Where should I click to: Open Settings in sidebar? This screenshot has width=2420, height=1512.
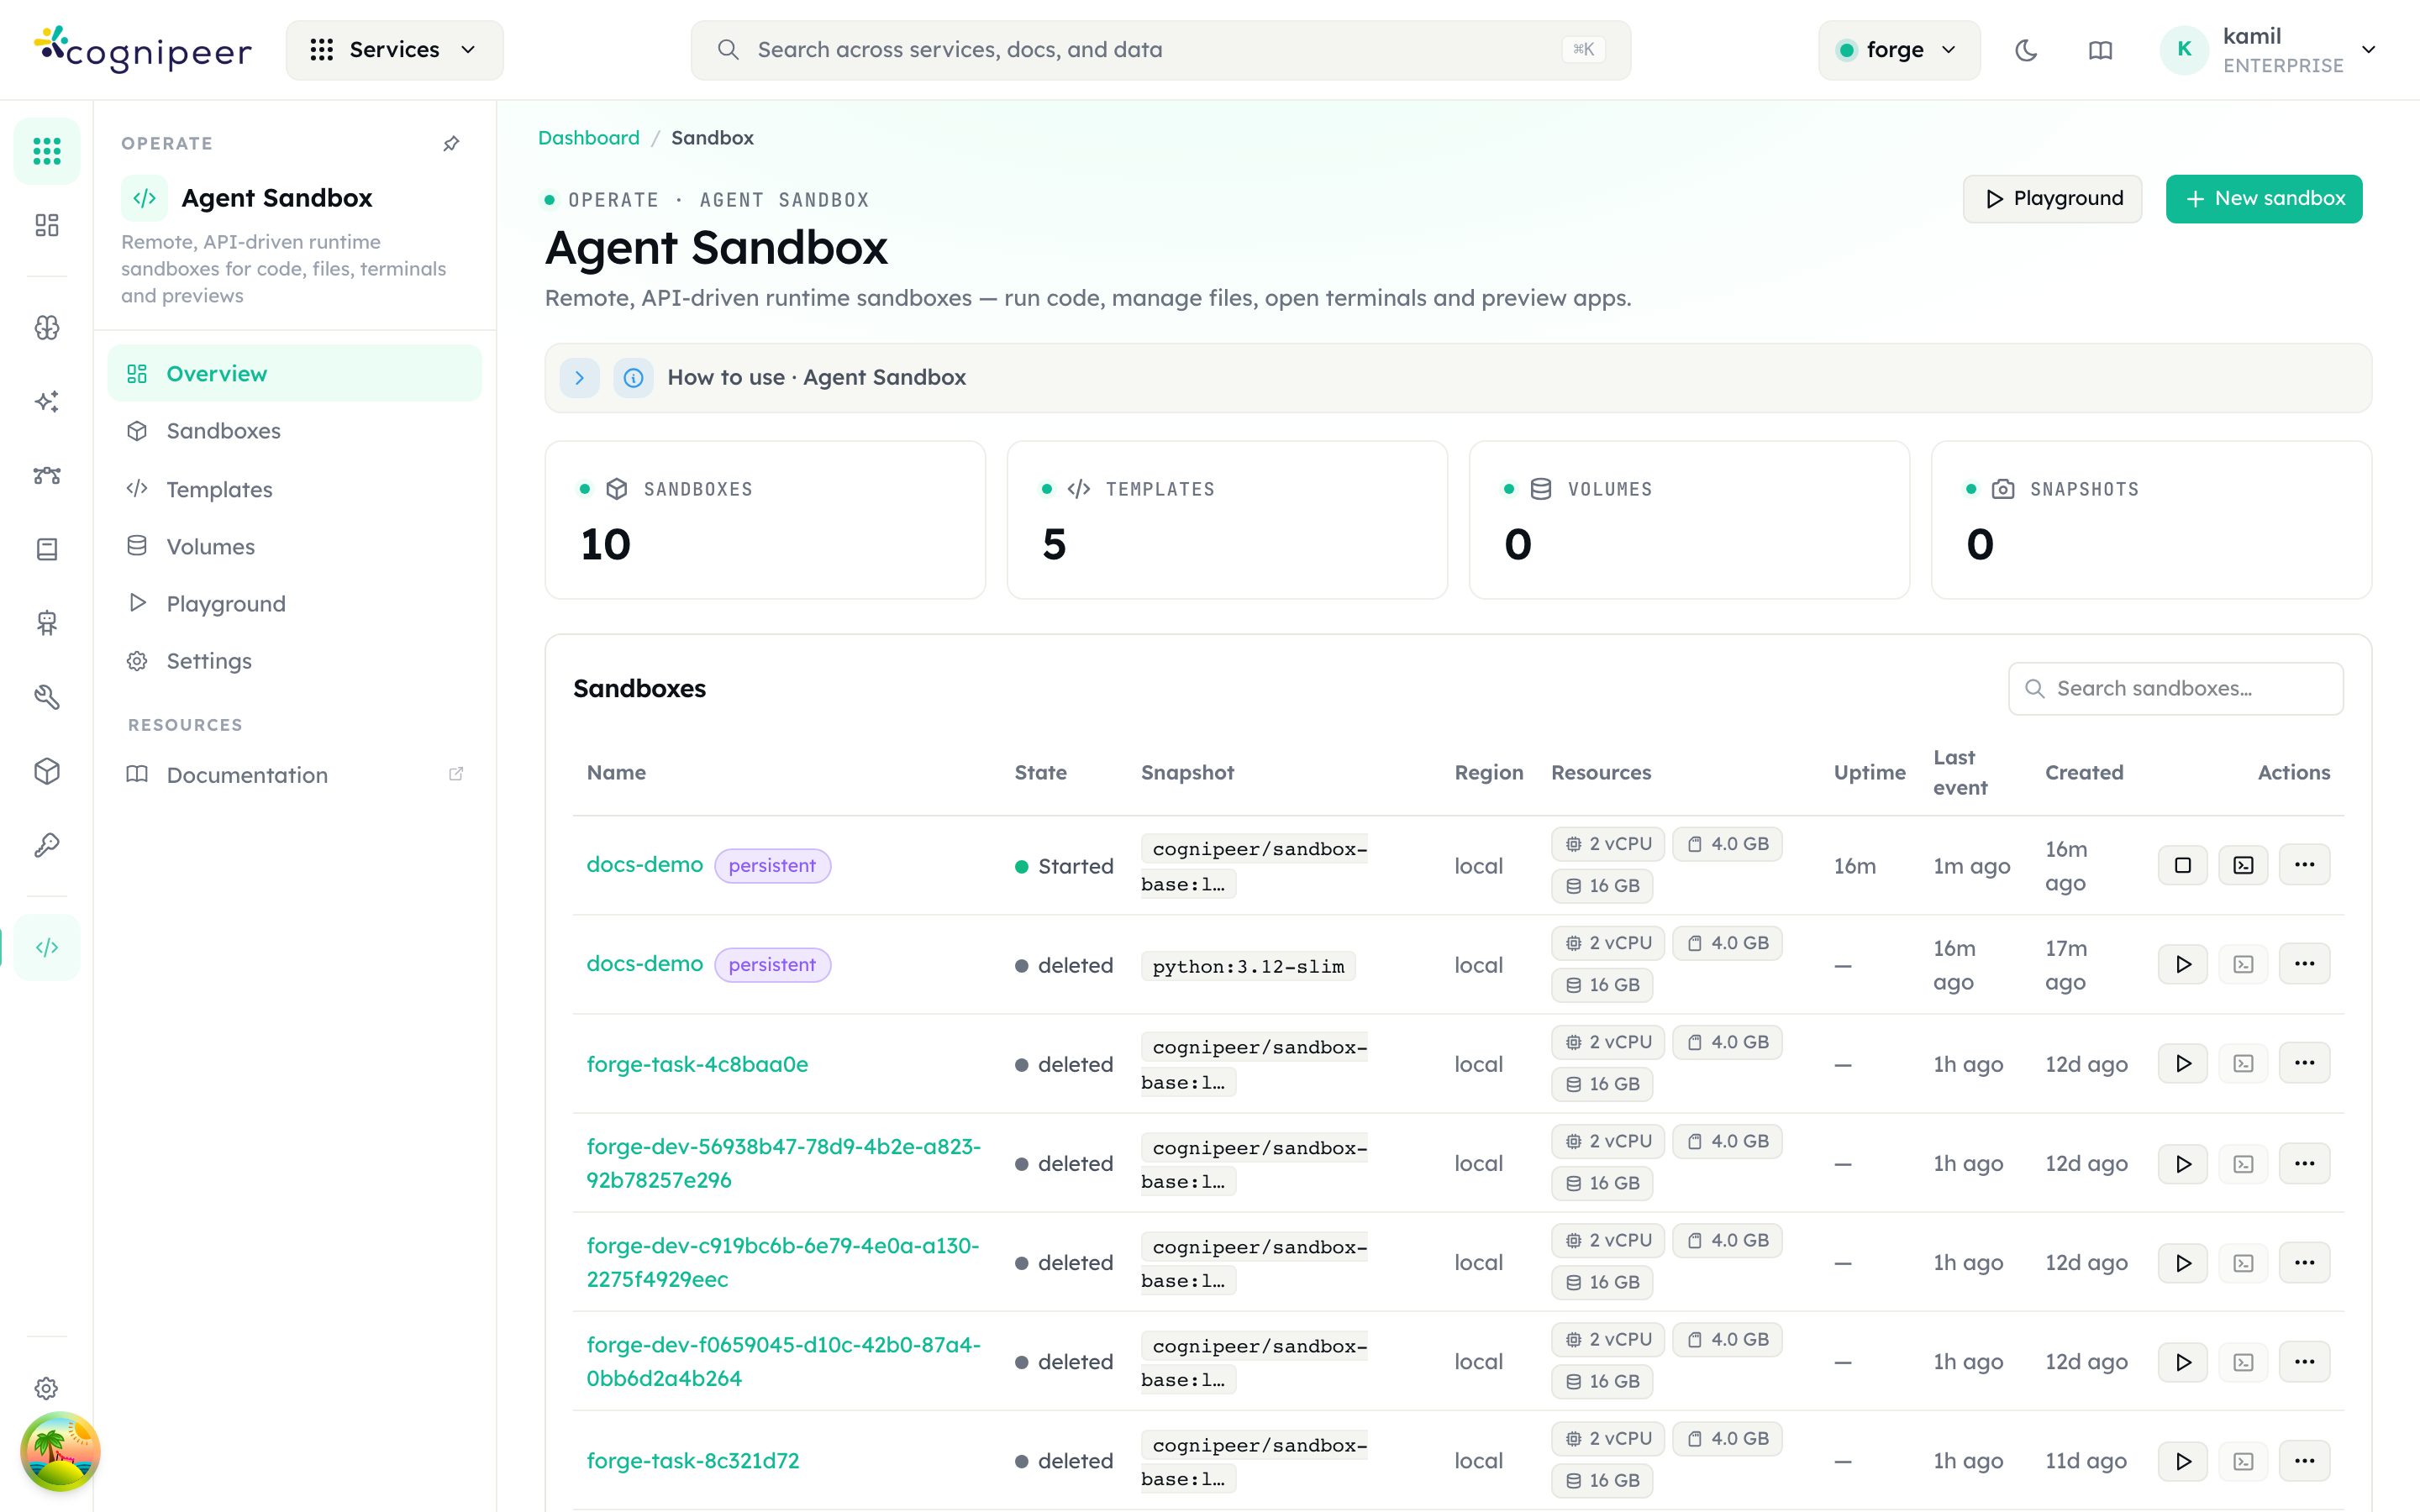pos(295,661)
